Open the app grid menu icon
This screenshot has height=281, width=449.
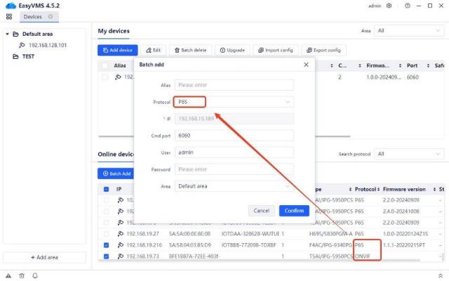tap(9, 16)
